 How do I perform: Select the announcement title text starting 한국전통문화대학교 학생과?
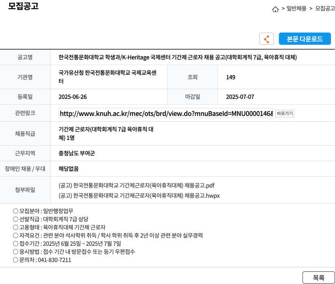178,57
